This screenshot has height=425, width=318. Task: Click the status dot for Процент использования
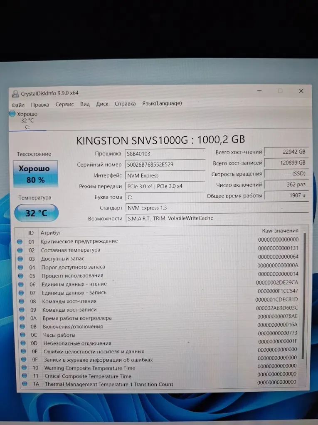[21, 276]
